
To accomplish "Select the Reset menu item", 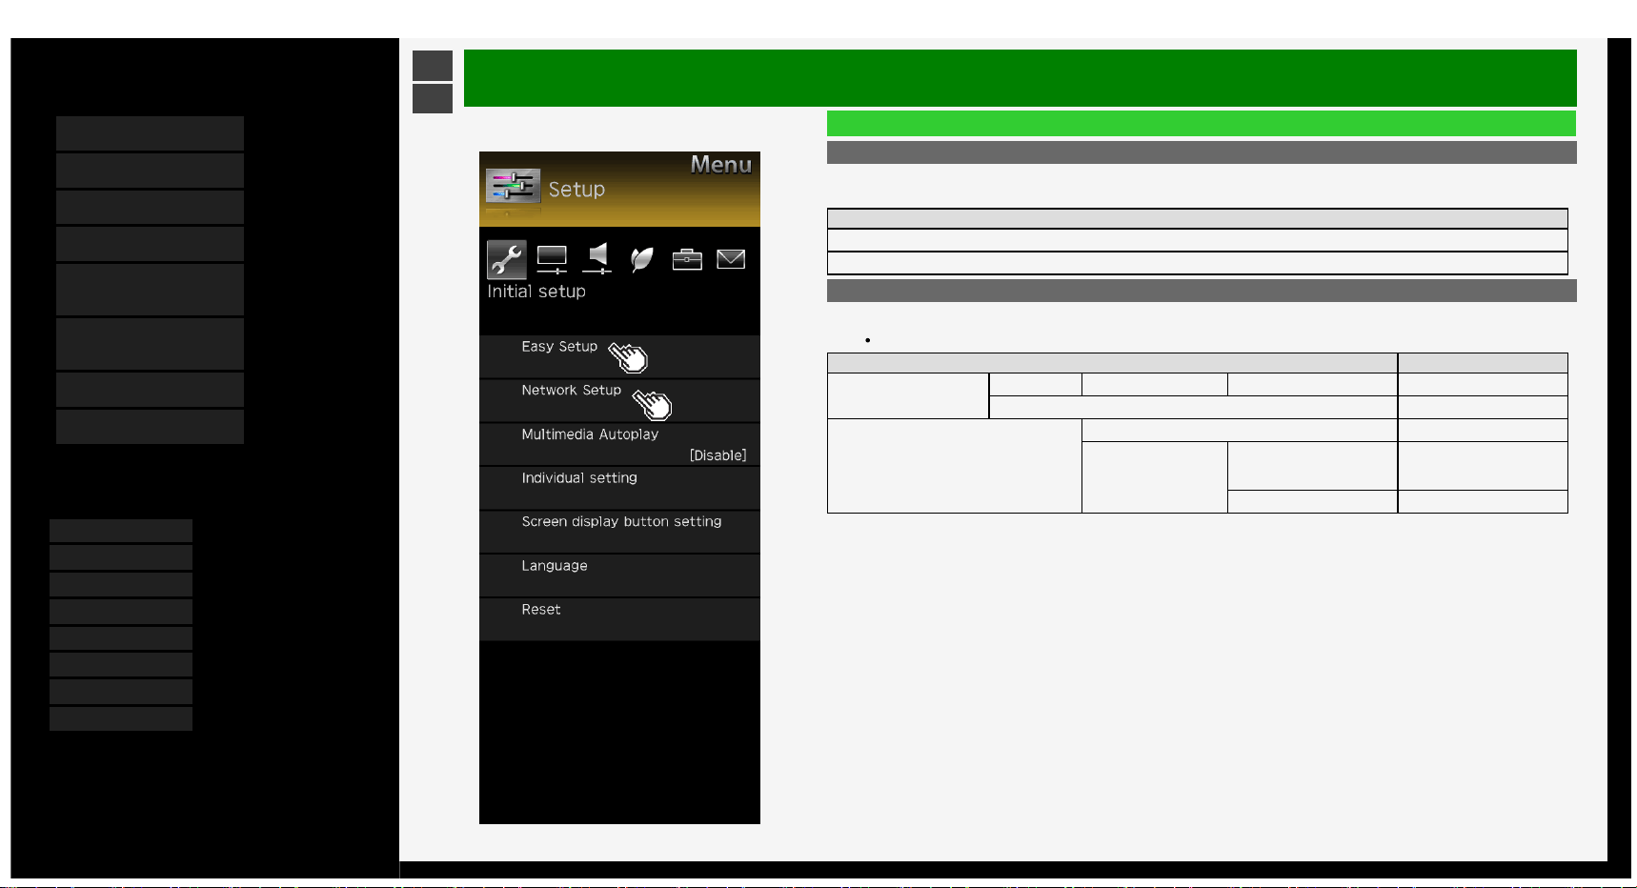I will tap(619, 619).
